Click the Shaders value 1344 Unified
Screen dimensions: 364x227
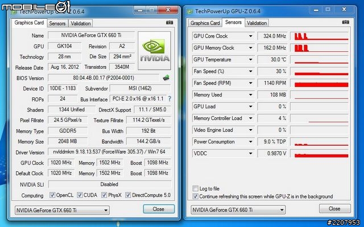[x=72, y=110]
